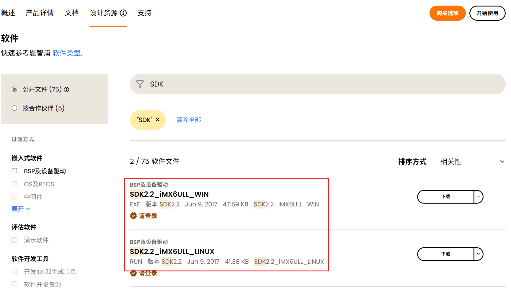This screenshot has height=290, width=511.
Task: Select the 按合作伙伴 radio button
Action: [14, 108]
